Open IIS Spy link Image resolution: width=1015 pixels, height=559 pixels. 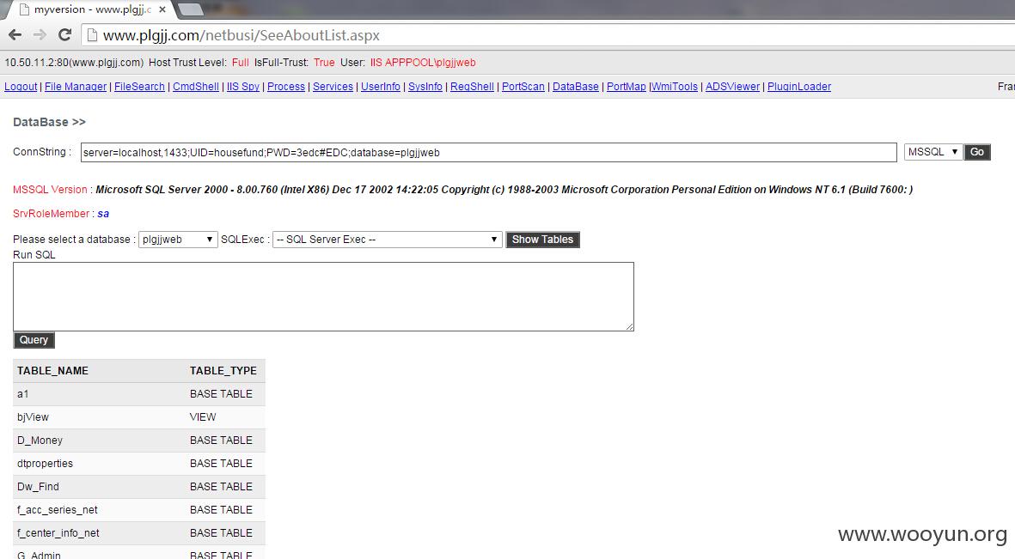pos(242,87)
